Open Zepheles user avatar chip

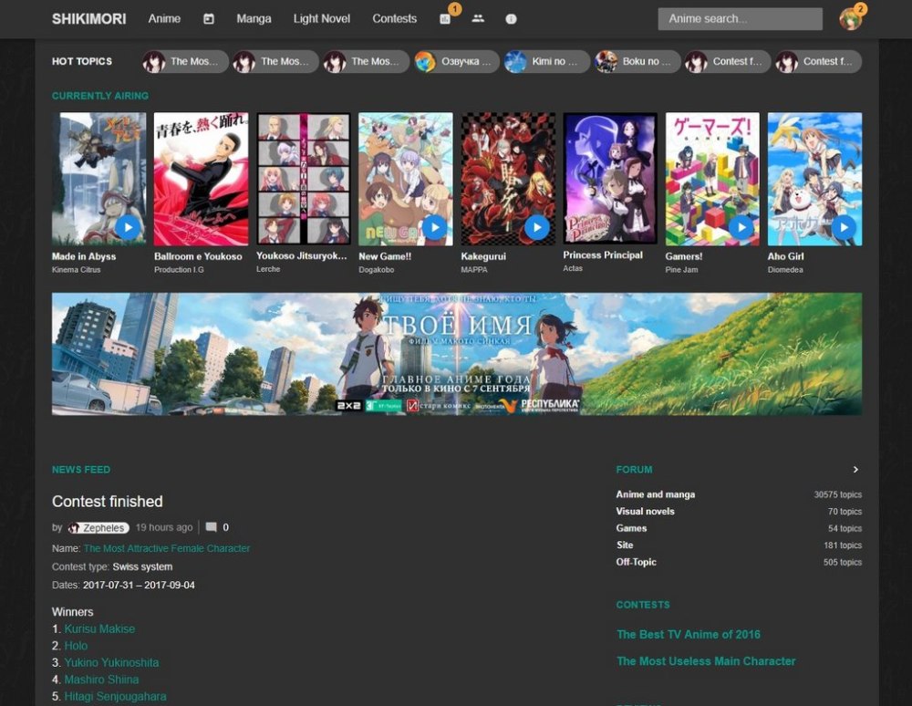98,527
